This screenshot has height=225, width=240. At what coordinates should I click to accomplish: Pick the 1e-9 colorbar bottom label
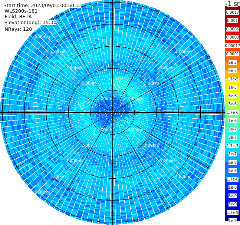(x=233, y=221)
